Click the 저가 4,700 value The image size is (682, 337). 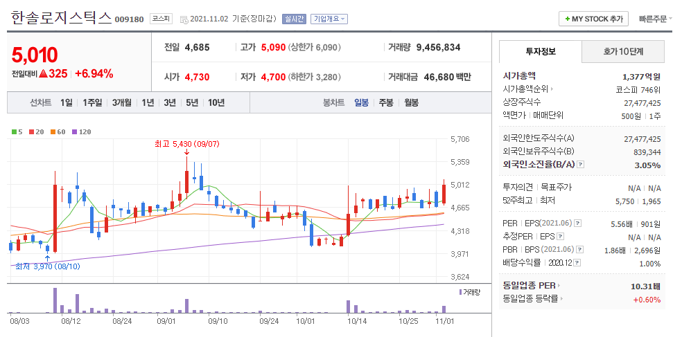click(x=273, y=78)
